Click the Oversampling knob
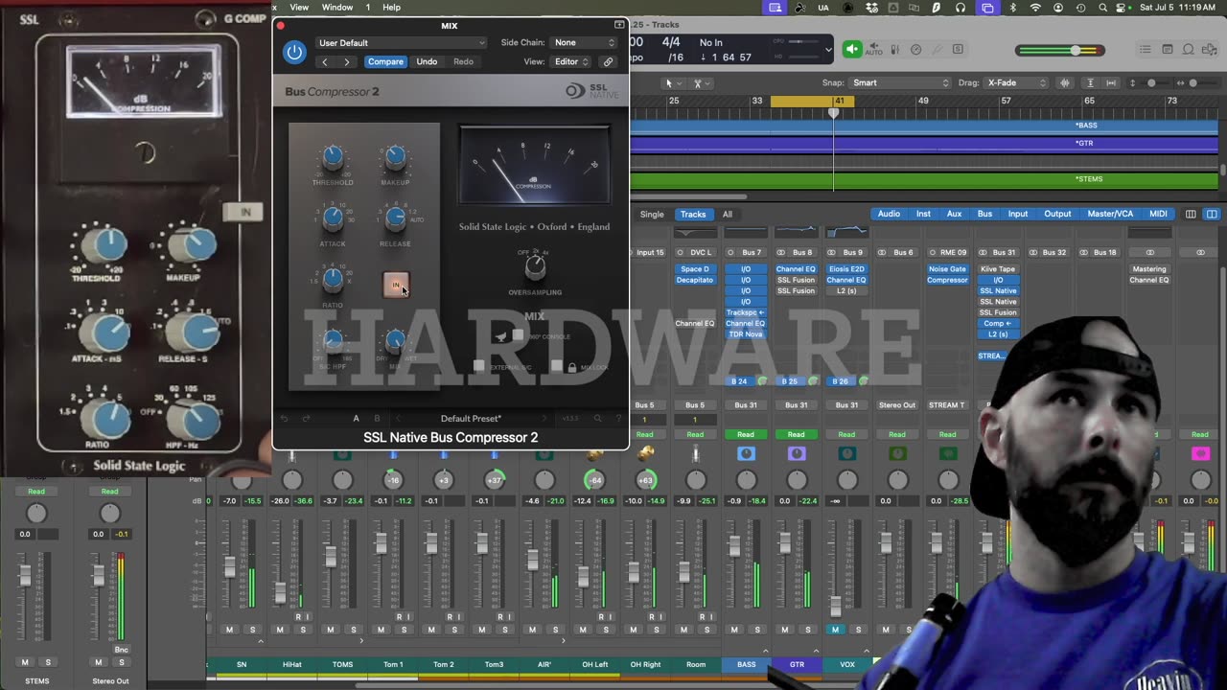The image size is (1227, 690). 536,266
